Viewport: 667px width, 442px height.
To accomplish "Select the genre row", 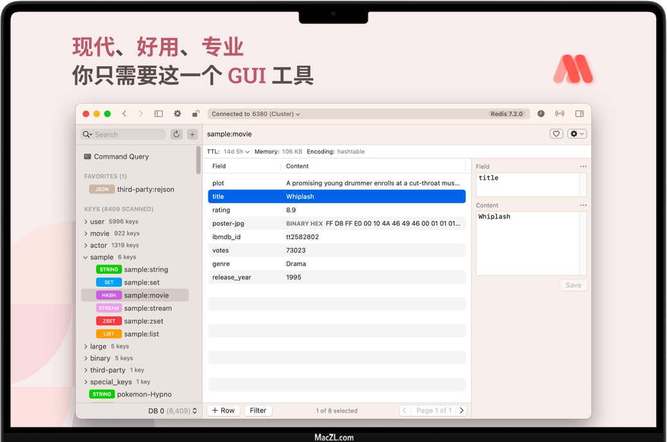I will [337, 264].
